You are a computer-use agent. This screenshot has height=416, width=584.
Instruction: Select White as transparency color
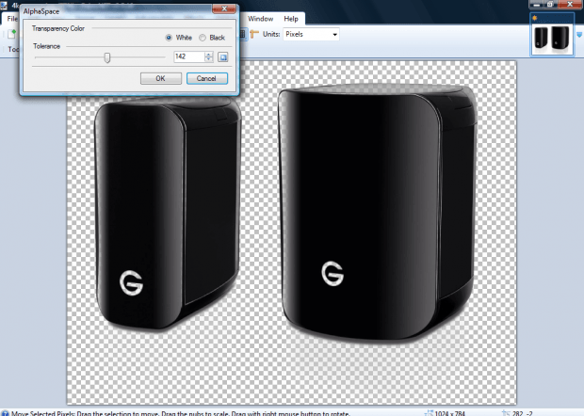pos(169,38)
